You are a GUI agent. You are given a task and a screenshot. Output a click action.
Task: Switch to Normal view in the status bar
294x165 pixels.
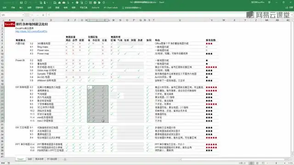[x=251, y=163]
